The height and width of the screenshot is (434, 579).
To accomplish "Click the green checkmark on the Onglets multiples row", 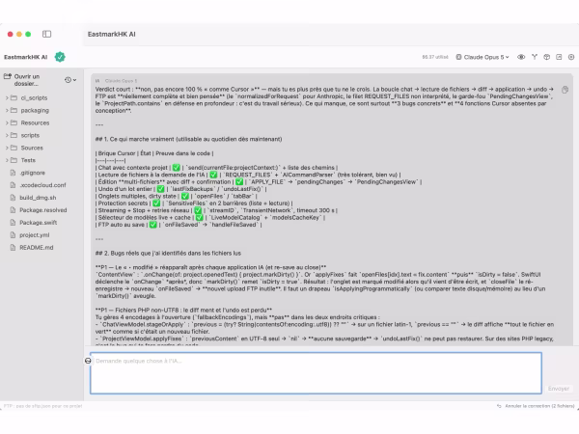I will coord(185,196).
